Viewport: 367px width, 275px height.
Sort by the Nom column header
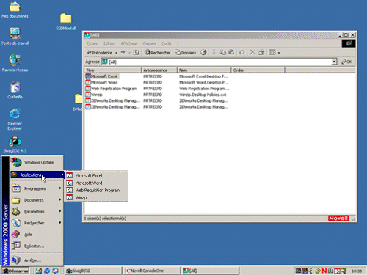coord(204,70)
